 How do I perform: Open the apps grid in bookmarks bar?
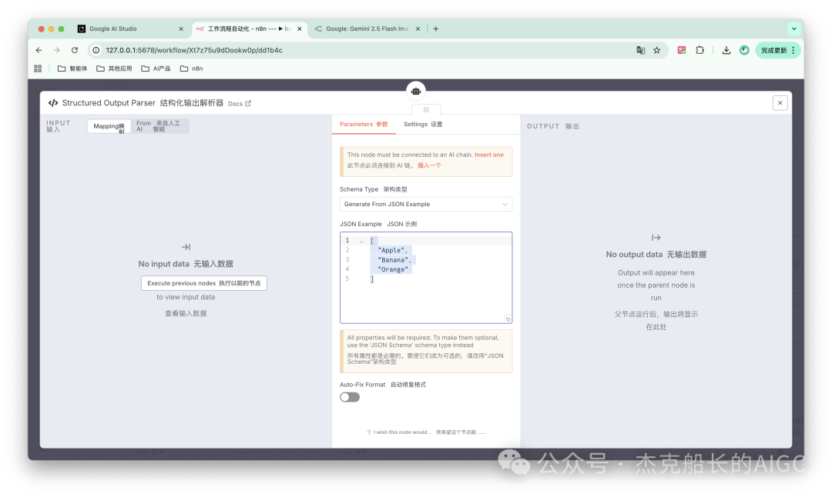[x=38, y=68]
